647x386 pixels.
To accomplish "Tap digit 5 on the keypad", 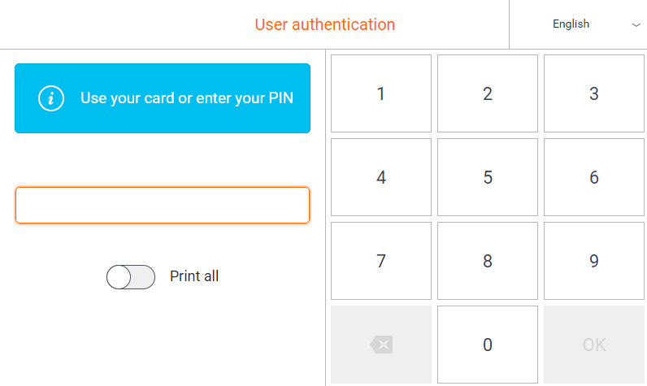I will [488, 177].
